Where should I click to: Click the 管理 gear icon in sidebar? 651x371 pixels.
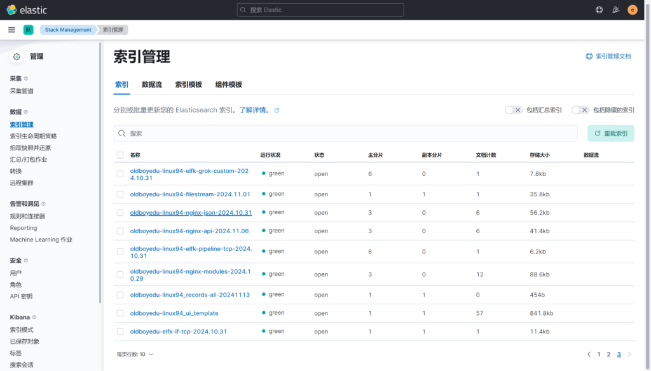coord(17,57)
